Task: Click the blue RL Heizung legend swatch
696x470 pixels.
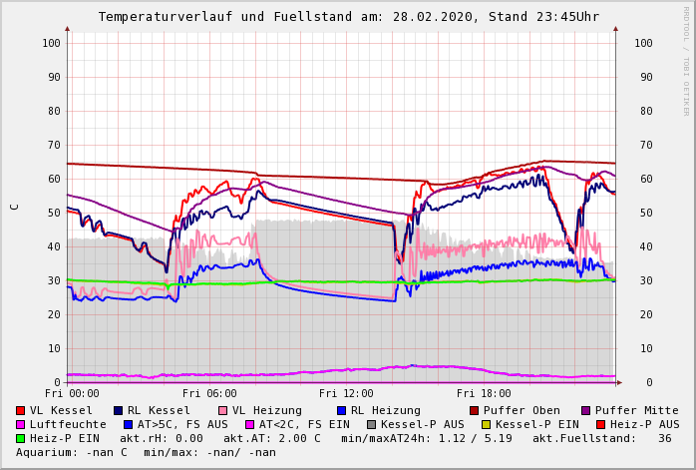Action: pyautogui.click(x=341, y=410)
